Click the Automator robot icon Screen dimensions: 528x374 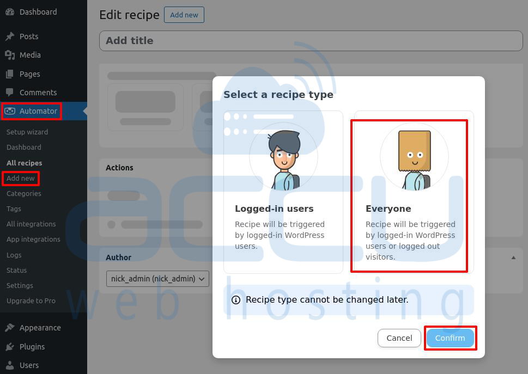click(x=10, y=111)
